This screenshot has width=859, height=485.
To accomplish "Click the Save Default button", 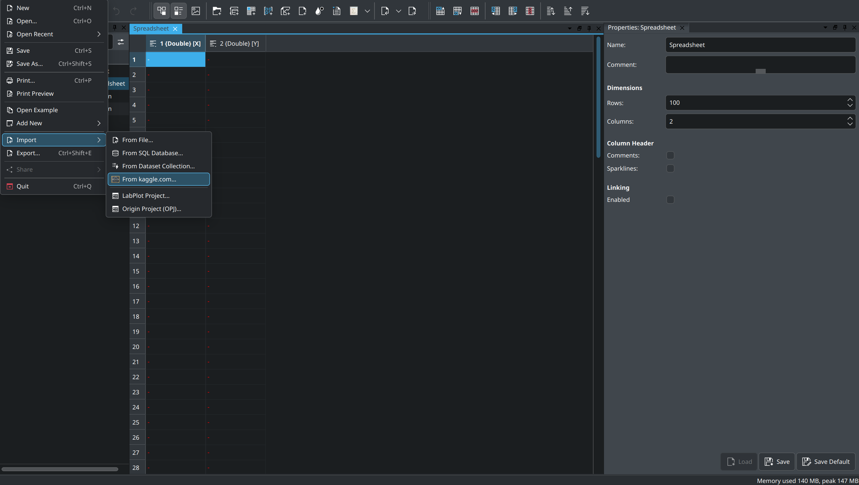I will point(826,461).
